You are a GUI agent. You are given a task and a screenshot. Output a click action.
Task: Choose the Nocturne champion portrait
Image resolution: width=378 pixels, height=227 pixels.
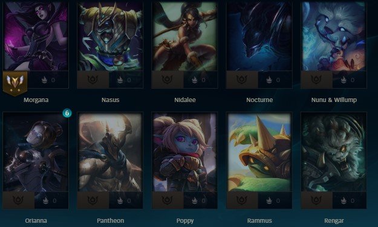(259, 36)
